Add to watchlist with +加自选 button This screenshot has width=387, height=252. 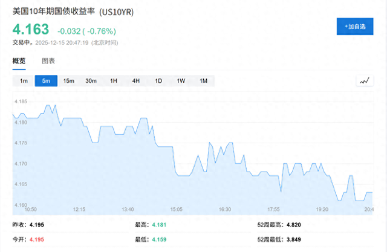coord(355,27)
